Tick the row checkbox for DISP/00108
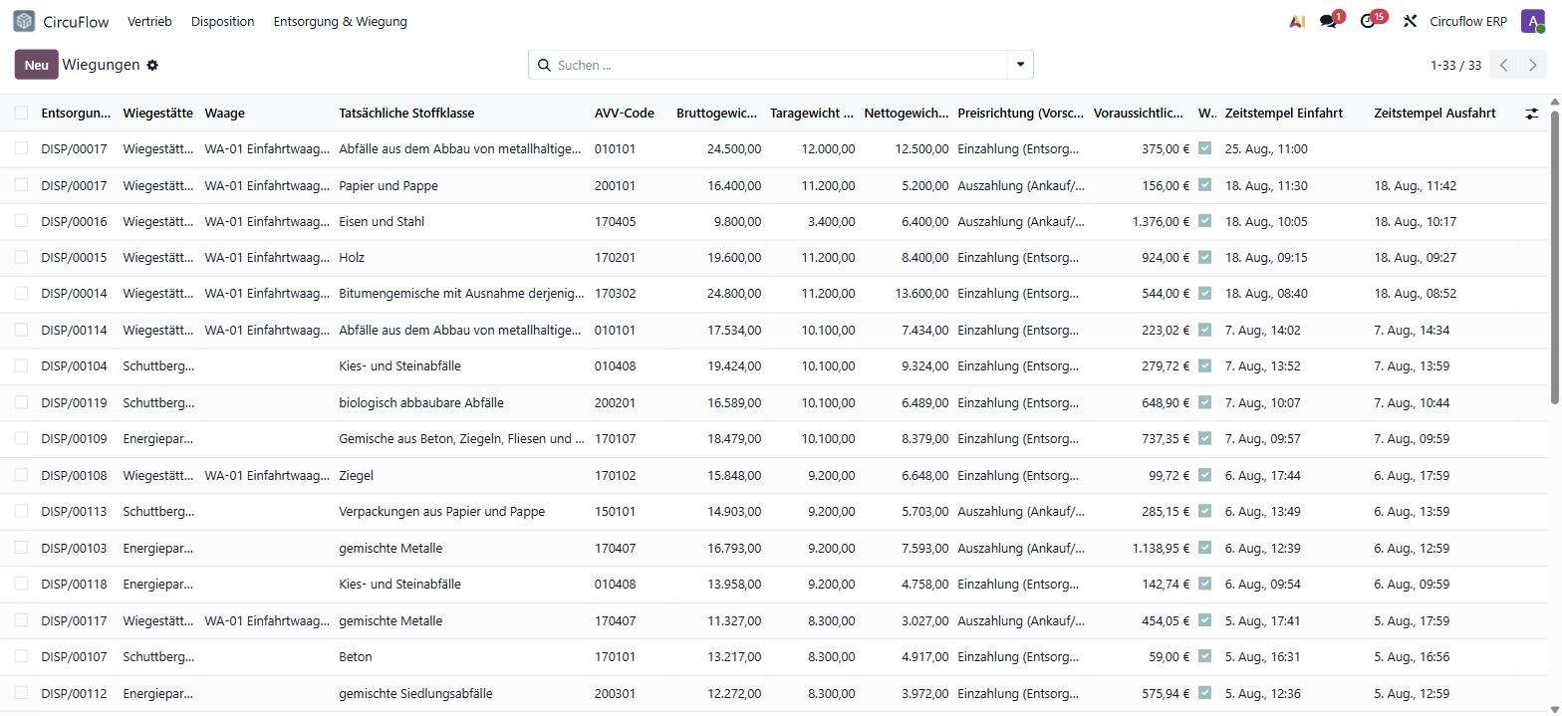 tap(21, 475)
